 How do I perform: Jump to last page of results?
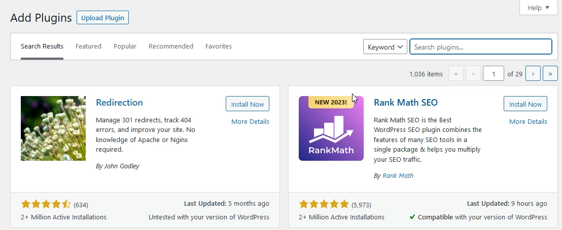[x=550, y=74]
